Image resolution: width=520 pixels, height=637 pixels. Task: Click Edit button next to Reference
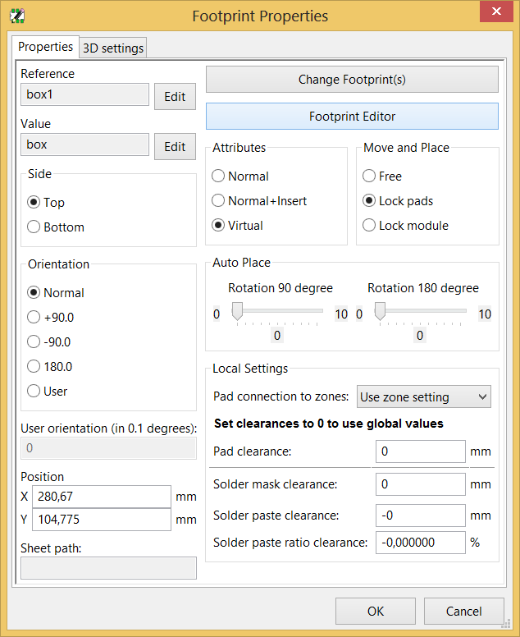tap(175, 96)
